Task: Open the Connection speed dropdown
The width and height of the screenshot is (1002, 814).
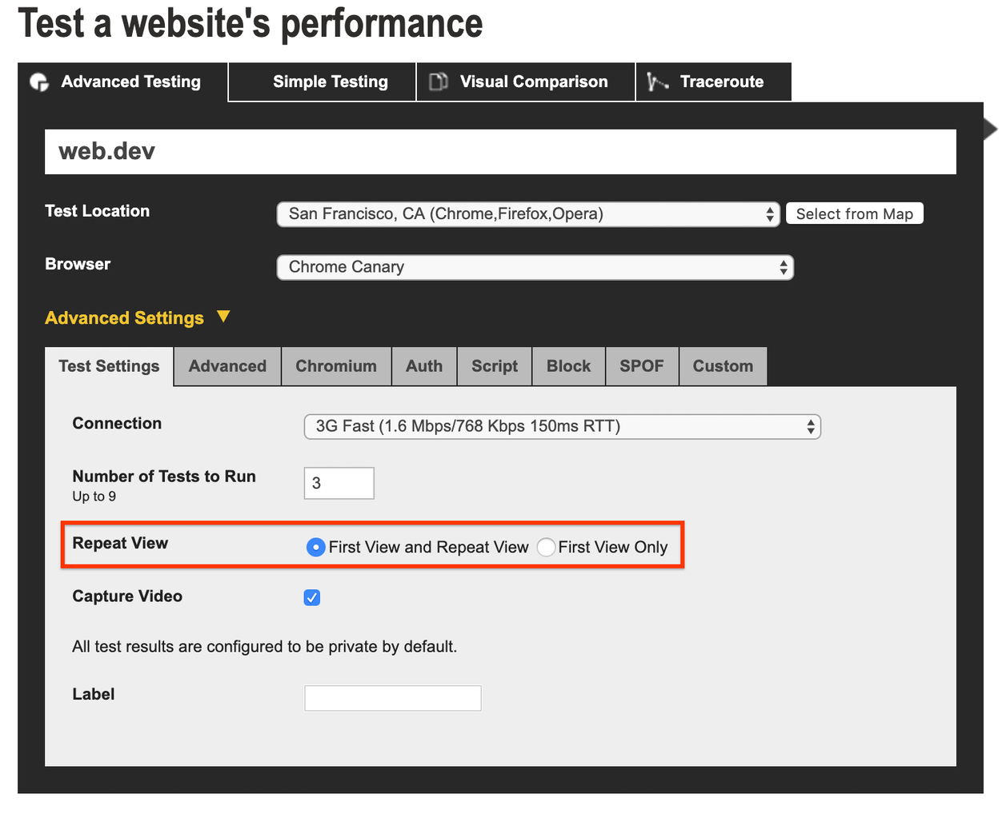Action: tap(562, 426)
